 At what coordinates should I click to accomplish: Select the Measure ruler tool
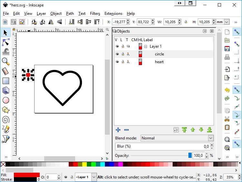(6, 71)
